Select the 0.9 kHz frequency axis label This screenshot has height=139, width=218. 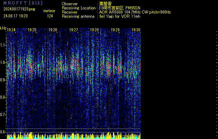[3, 80]
